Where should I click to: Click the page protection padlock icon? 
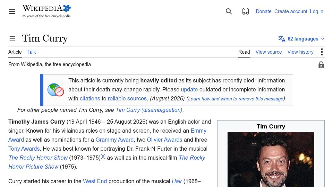(321, 65)
